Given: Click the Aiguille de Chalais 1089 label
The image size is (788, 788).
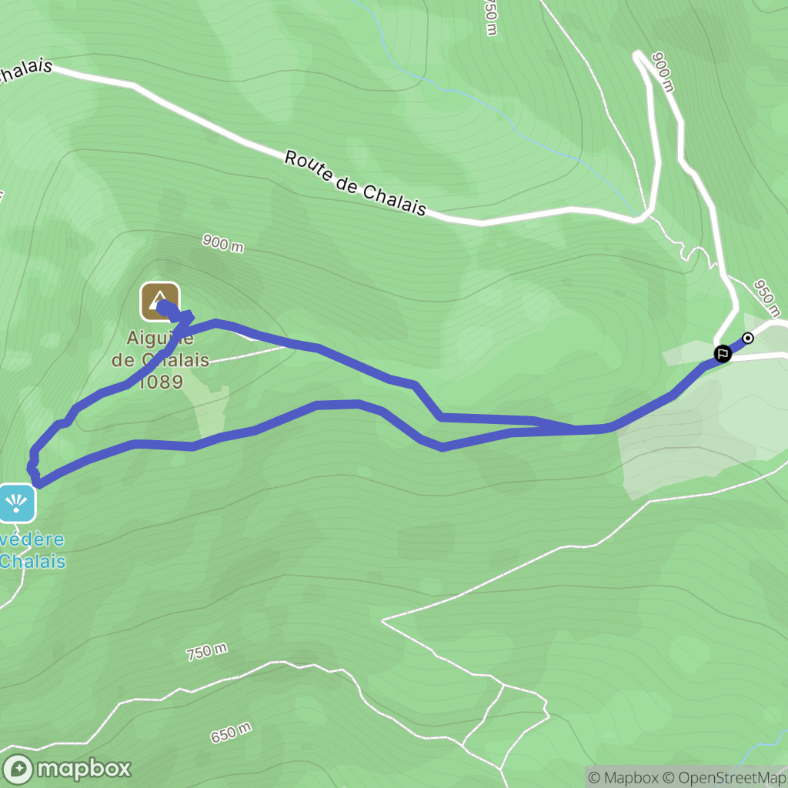Looking at the screenshot, I should click(160, 360).
